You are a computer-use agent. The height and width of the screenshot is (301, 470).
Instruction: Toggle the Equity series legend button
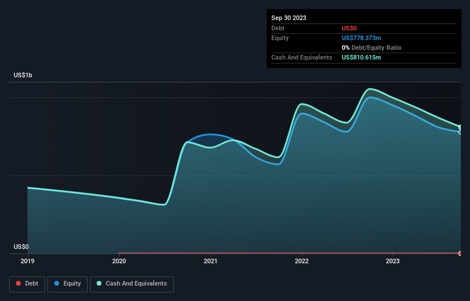coord(68,284)
